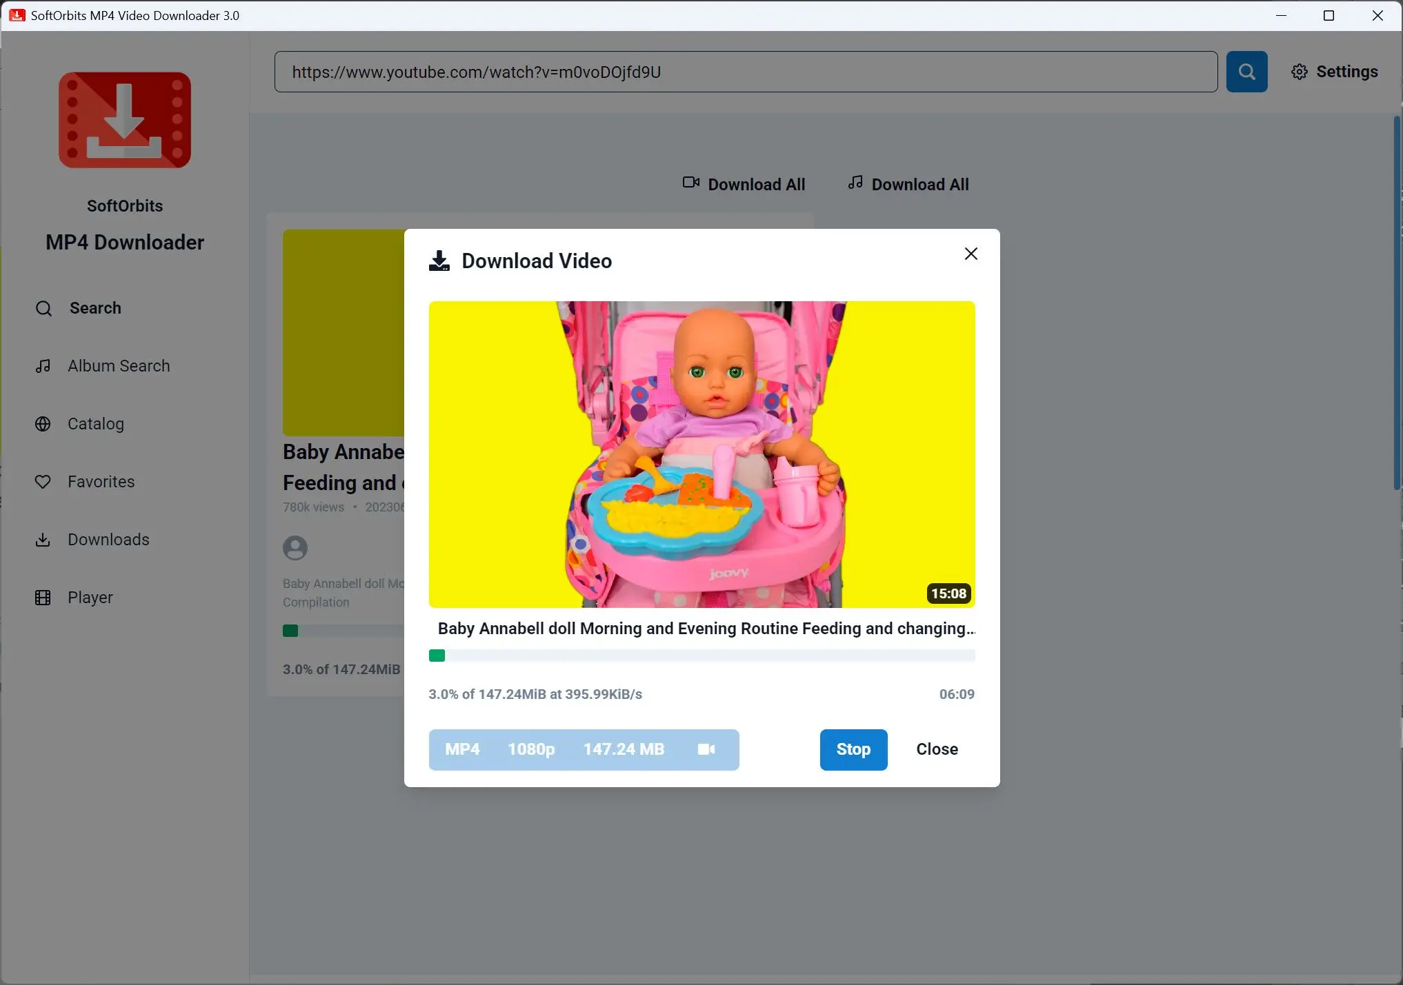Screen dimensions: 1403x985
Task: Click the background card's progress bar
Action: point(344,631)
